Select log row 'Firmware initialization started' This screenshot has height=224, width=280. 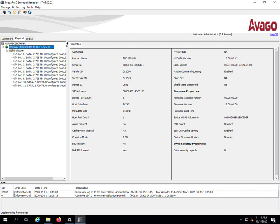[140, 196]
